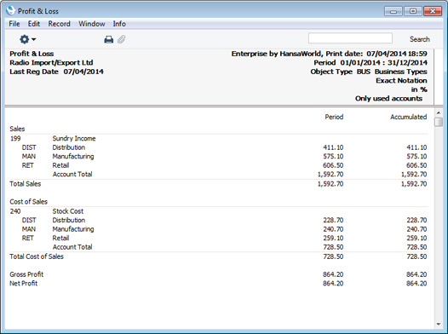Click Account Total under Sundry Income
The image size is (448, 334).
pyautogui.click(x=72, y=175)
